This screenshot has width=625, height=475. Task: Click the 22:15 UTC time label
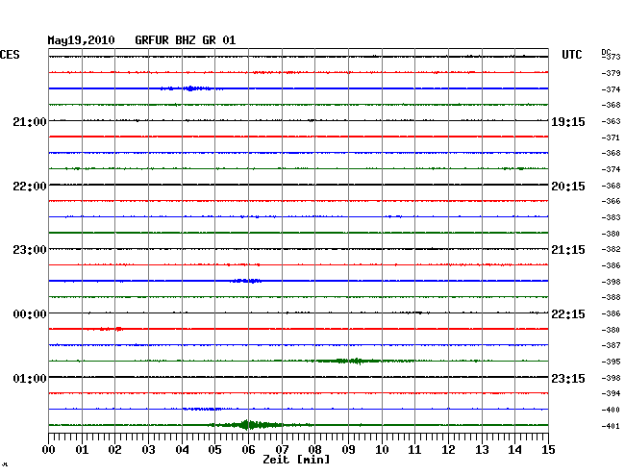tap(568, 314)
